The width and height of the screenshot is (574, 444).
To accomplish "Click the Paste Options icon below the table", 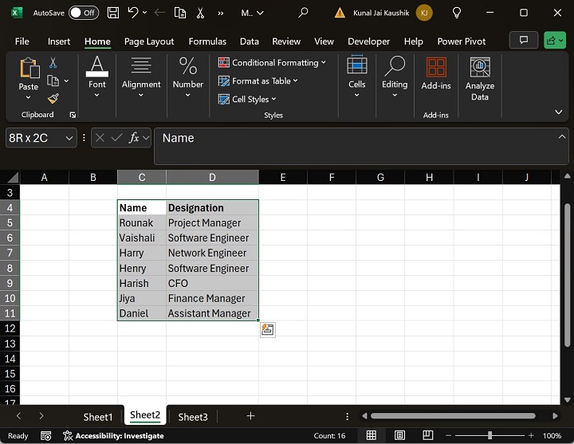I will coord(268,330).
